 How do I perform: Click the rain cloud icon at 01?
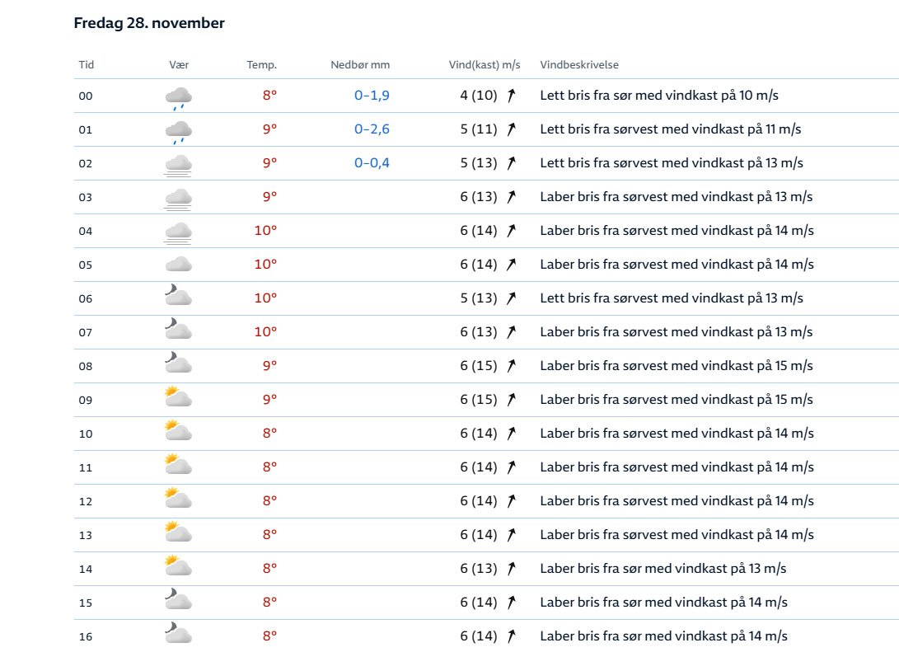(x=178, y=131)
